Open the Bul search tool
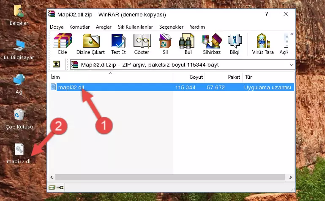Screen dimensions: 325x201 [188, 44]
